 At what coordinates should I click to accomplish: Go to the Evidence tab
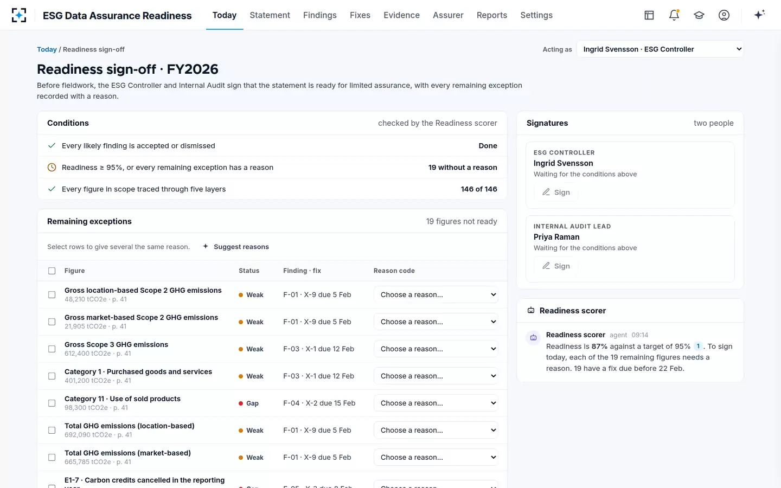(x=401, y=15)
